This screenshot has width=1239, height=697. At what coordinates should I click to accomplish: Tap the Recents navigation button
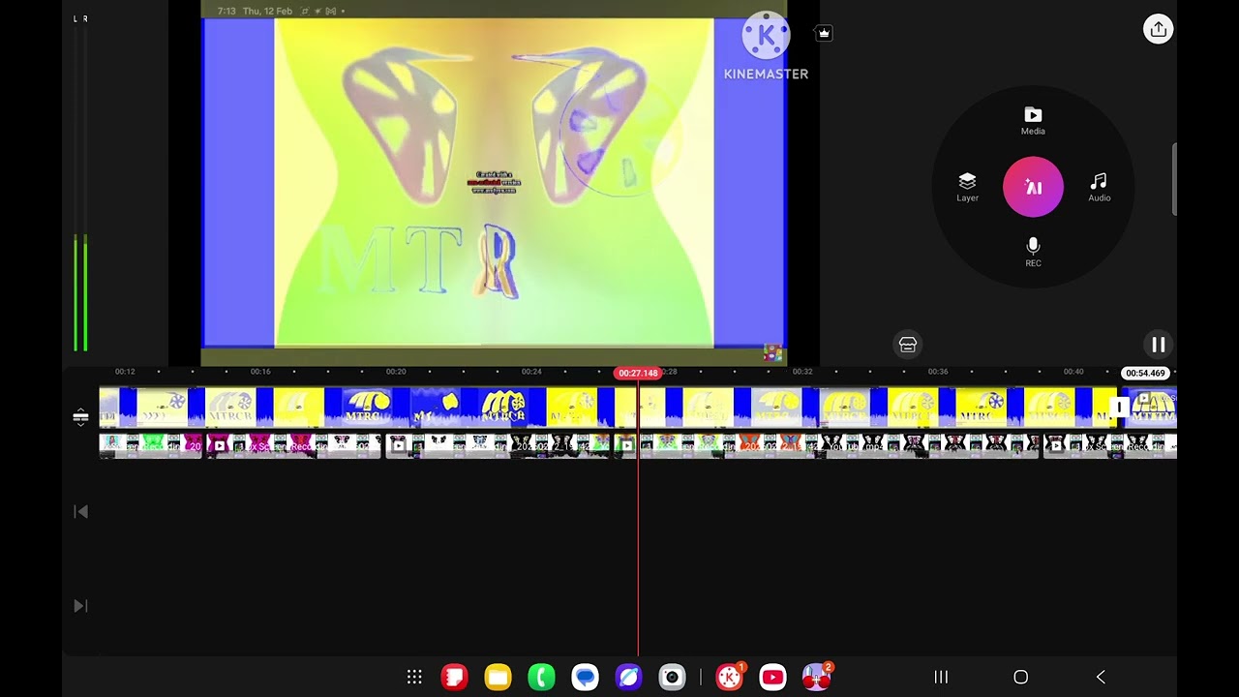[x=940, y=677]
